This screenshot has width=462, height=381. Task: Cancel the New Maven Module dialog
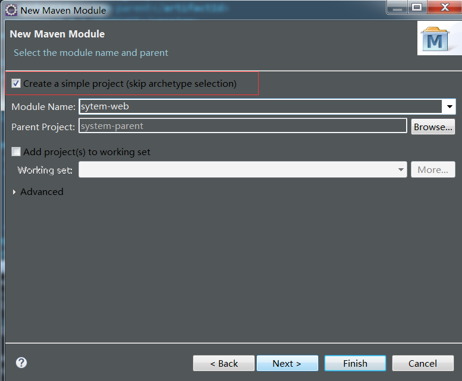click(x=423, y=363)
